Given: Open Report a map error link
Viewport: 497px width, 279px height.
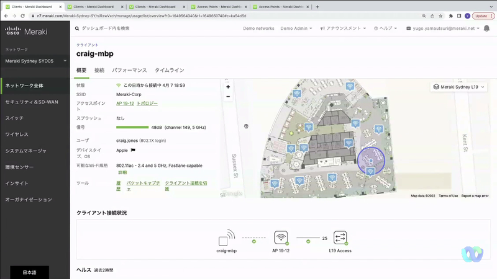Looking at the screenshot, I should coord(475,196).
